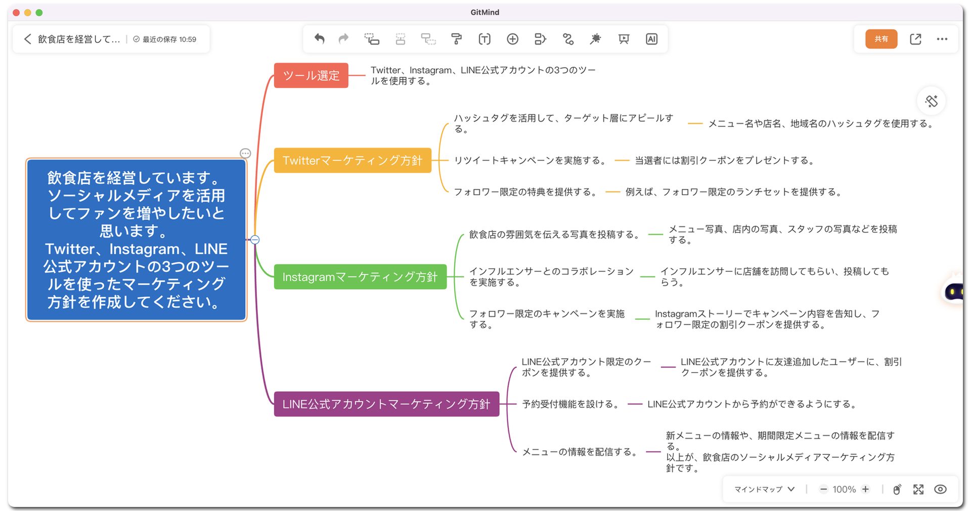The height and width of the screenshot is (511, 971).
Task: Open the three-dot menu at top right
Action: click(x=942, y=39)
